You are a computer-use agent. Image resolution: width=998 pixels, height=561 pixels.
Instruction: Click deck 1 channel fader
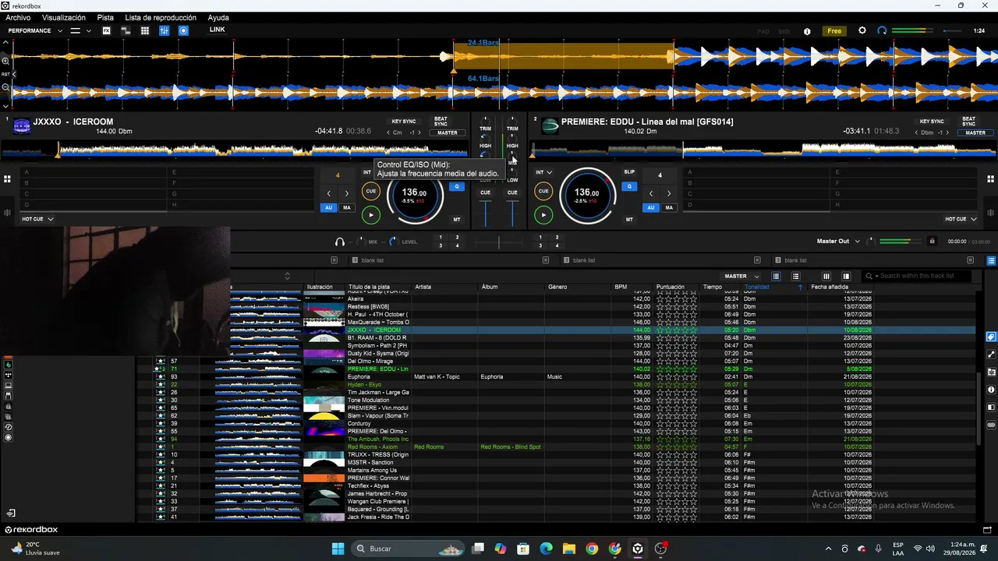point(485,213)
